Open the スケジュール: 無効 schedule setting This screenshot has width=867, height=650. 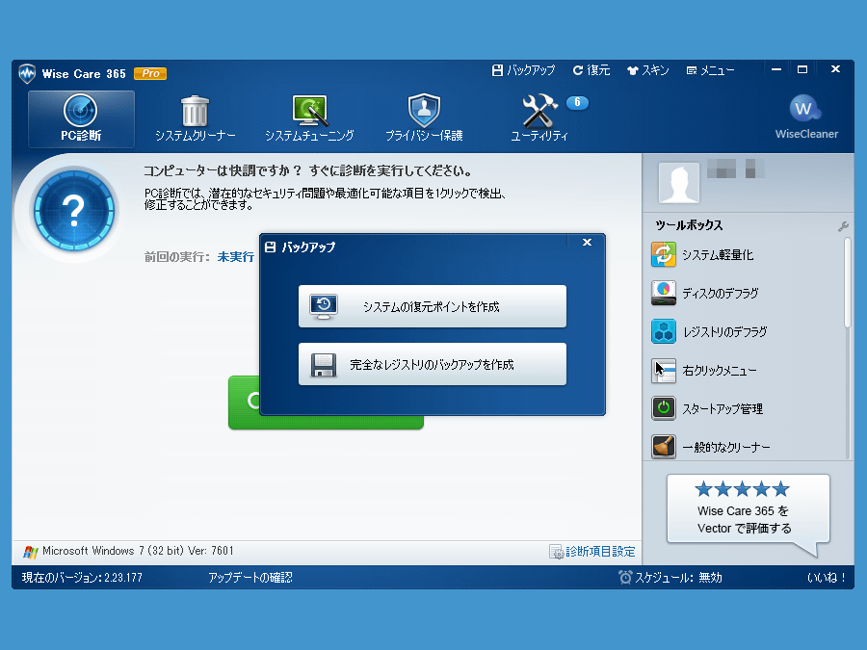[670, 578]
